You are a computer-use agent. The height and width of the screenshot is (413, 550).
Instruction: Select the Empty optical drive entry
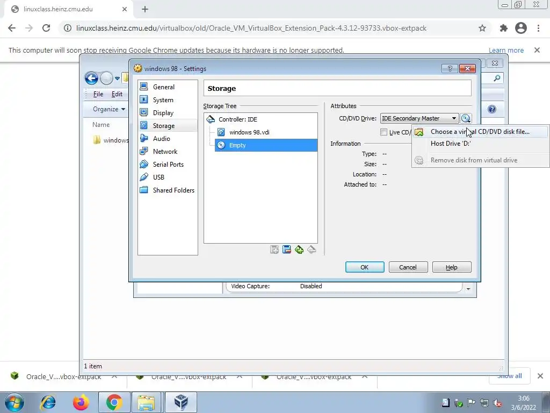click(x=266, y=145)
